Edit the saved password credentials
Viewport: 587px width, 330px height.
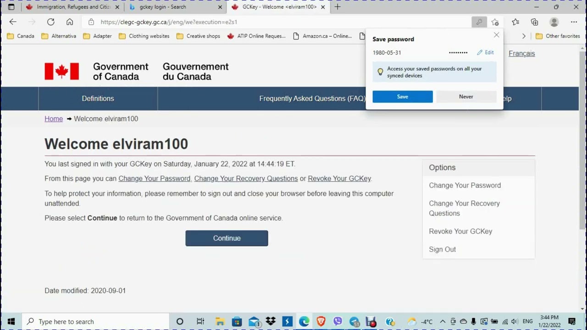point(486,52)
